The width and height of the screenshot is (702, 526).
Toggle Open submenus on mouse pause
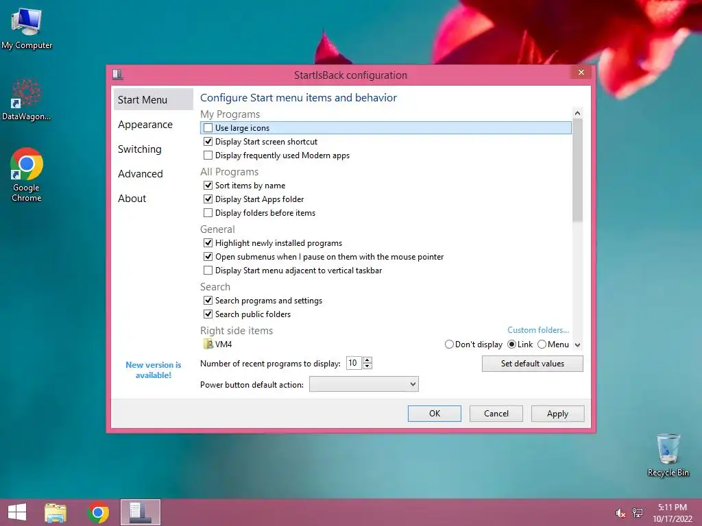click(x=208, y=257)
